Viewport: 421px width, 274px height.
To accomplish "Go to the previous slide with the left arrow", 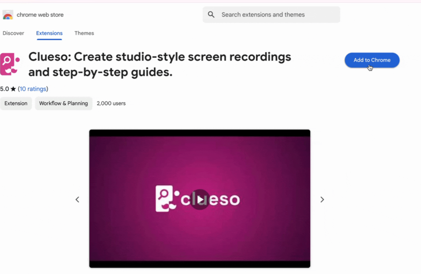I will click(x=77, y=200).
